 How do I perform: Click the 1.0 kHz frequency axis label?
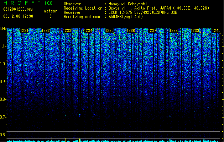[x=3, y=64]
